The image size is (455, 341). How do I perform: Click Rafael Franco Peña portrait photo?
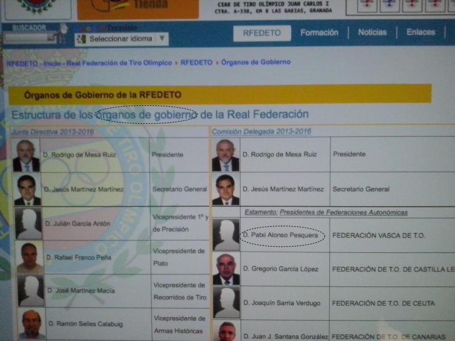(x=30, y=257)
